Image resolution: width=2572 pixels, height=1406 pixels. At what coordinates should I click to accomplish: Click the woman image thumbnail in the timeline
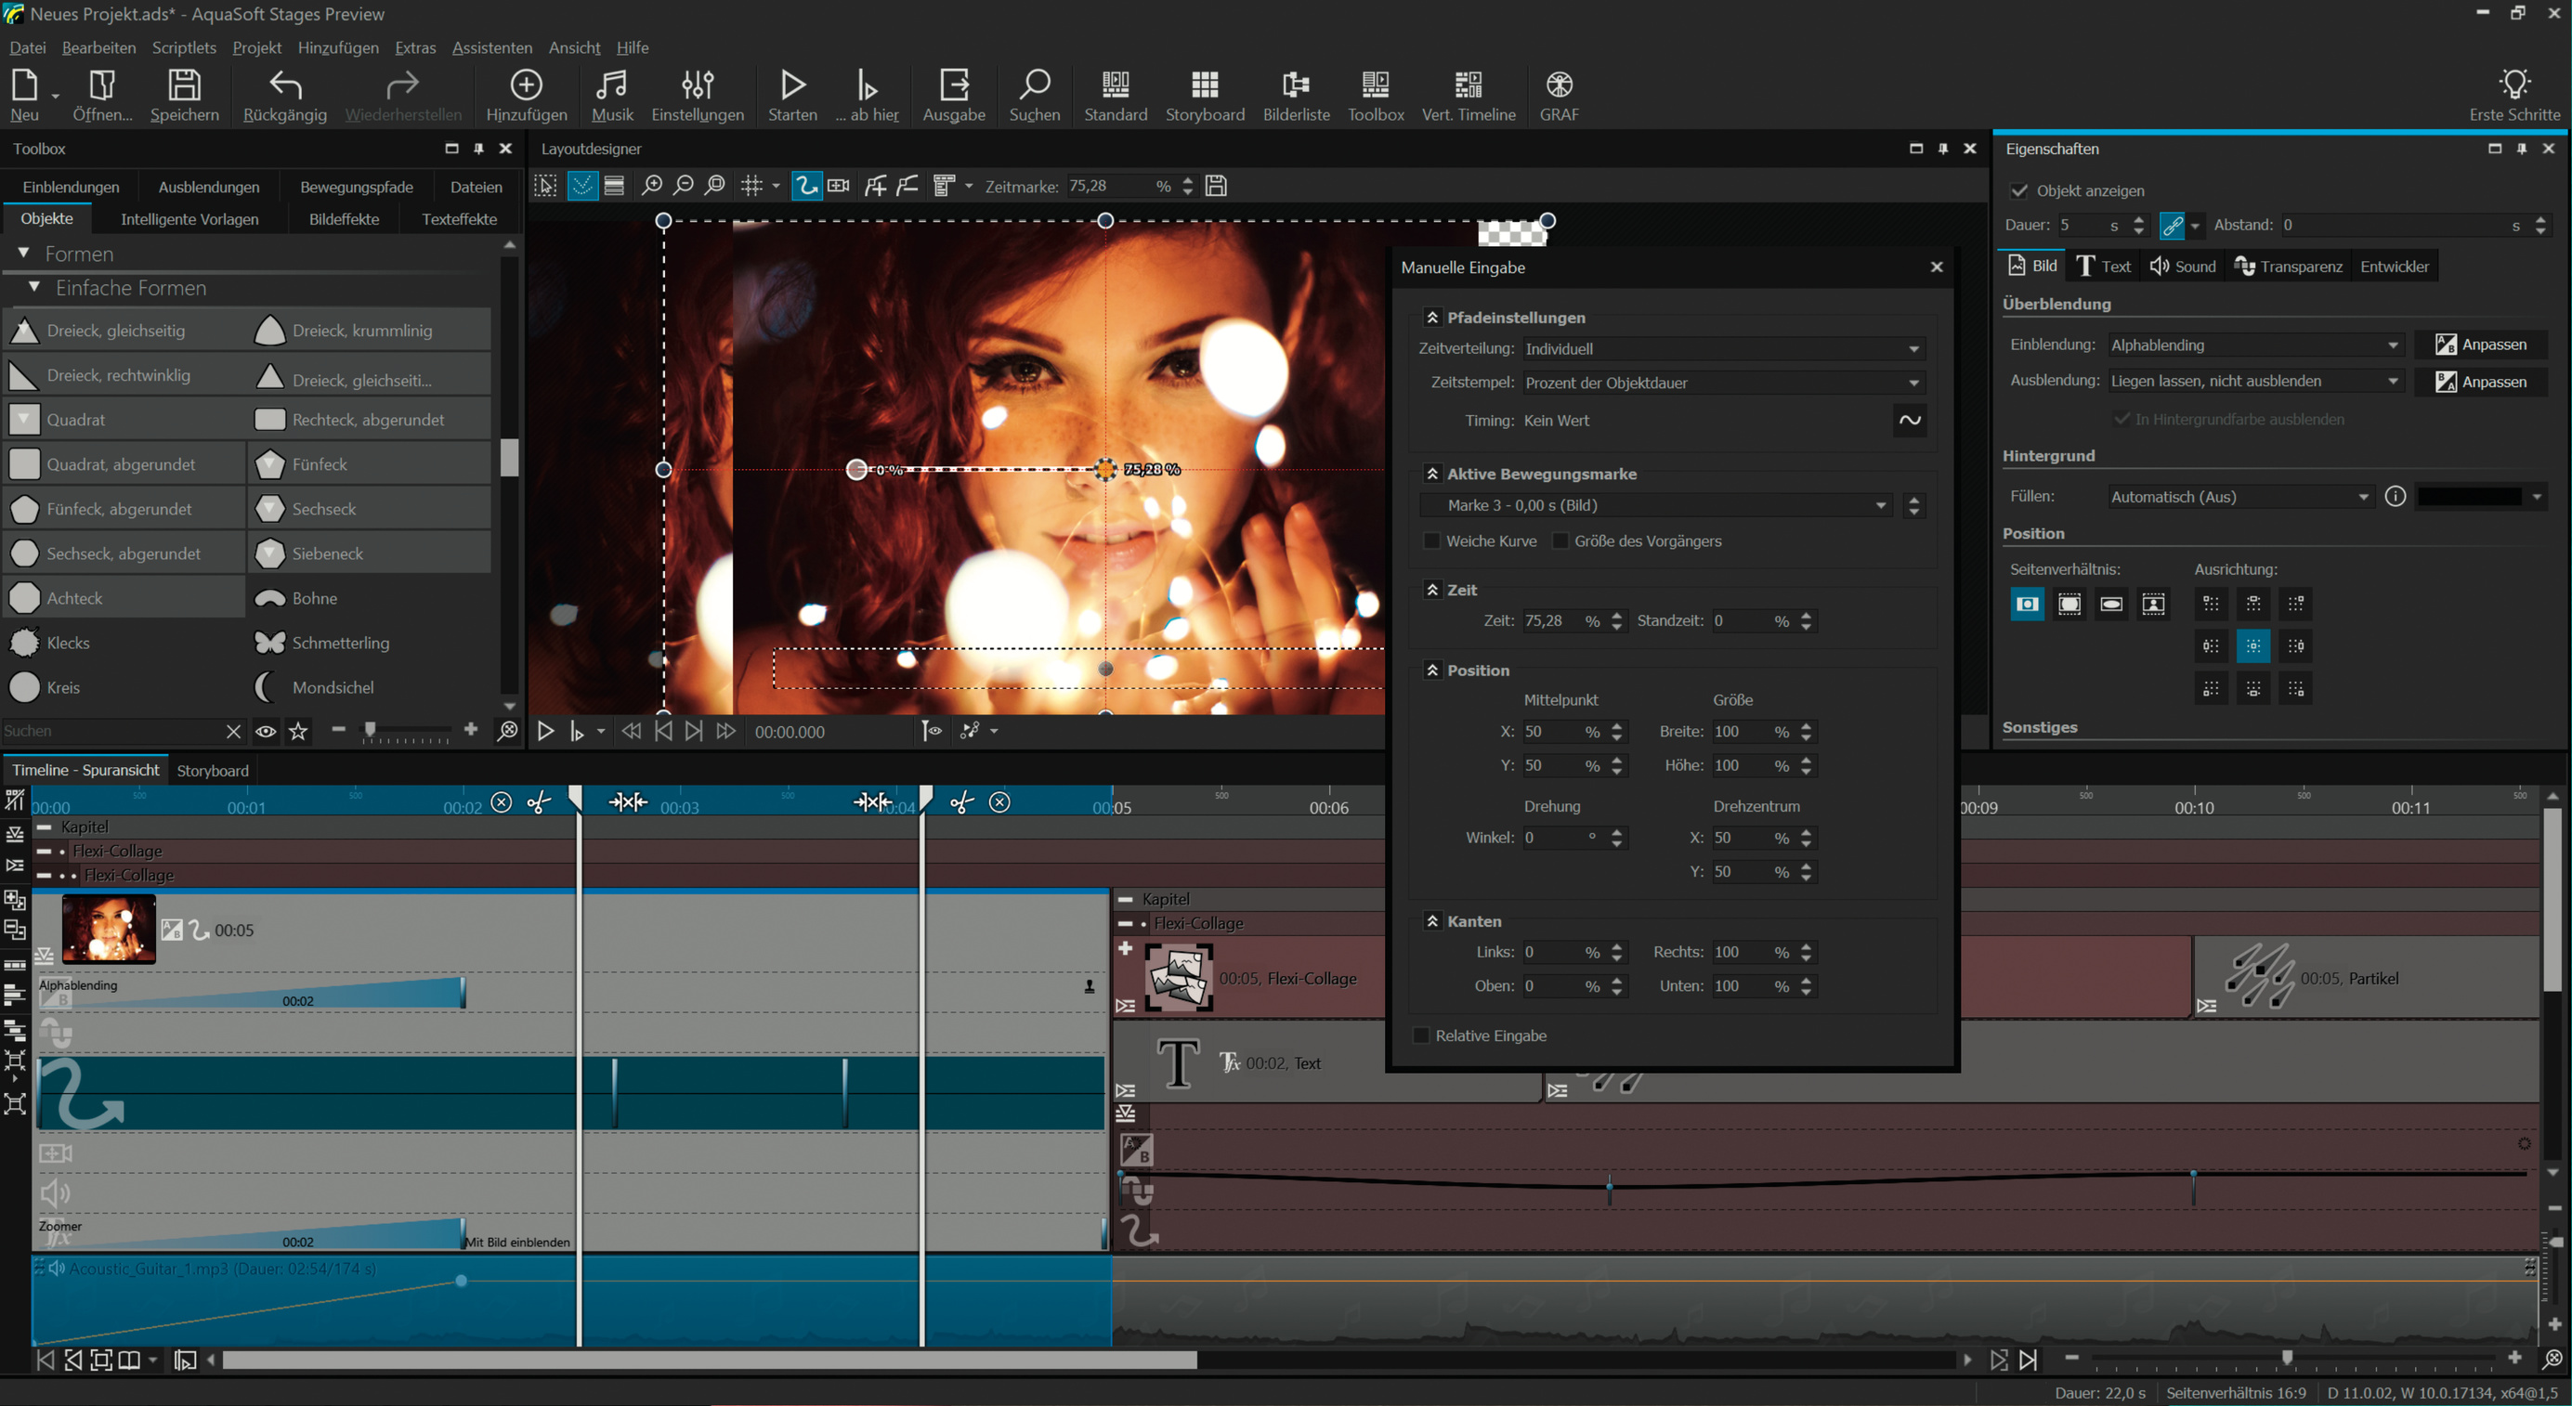[x=108, y=929]
